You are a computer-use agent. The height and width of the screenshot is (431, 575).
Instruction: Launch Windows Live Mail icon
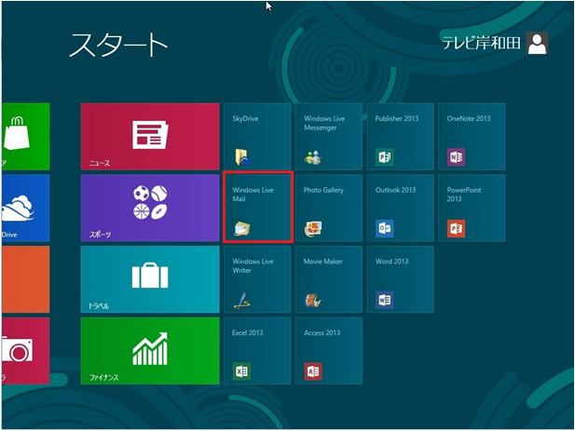[242, 228]
